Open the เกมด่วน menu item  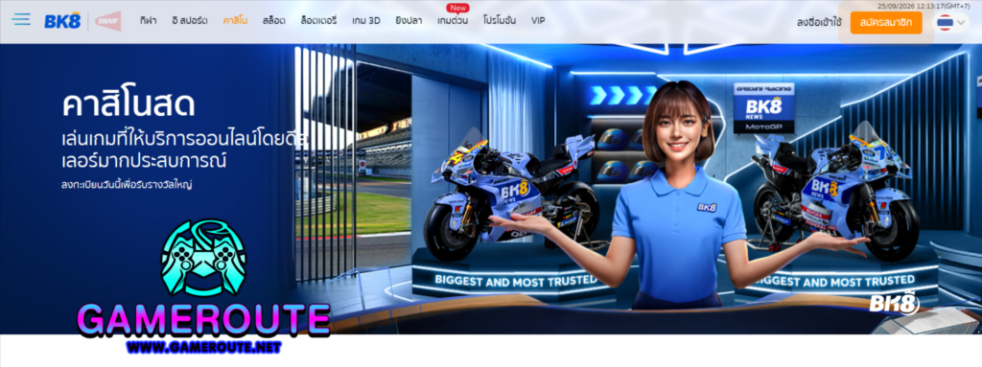(453, 21)
